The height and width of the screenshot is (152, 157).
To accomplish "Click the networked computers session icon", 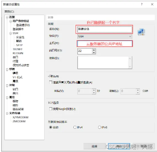I will (141, 32).
